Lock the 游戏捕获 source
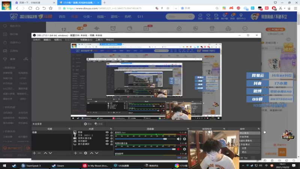Viewport: 300px width, 169px height. click(x=111, y=141)
